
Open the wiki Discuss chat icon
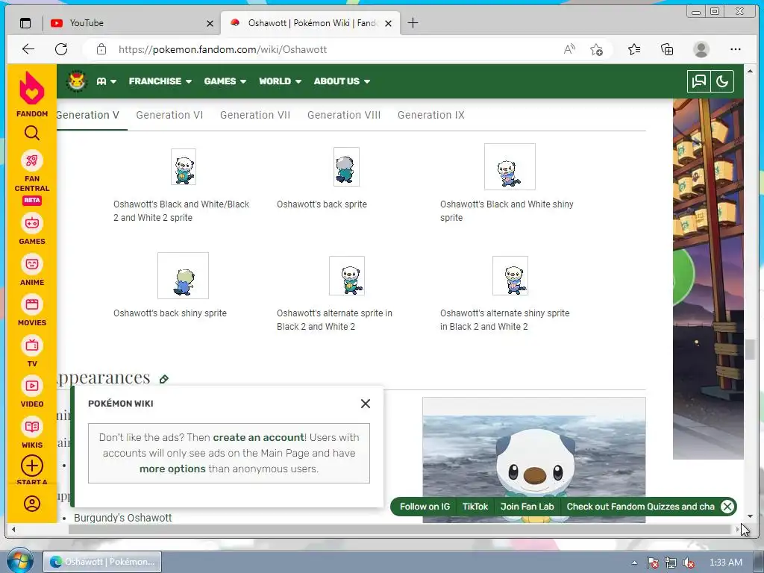(x=698, y=81)
